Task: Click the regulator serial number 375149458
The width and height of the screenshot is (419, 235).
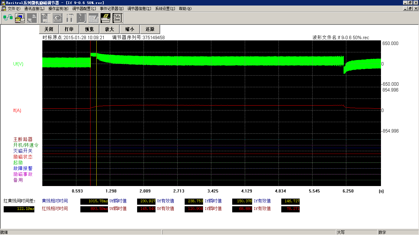Action: tap(154, 38)
